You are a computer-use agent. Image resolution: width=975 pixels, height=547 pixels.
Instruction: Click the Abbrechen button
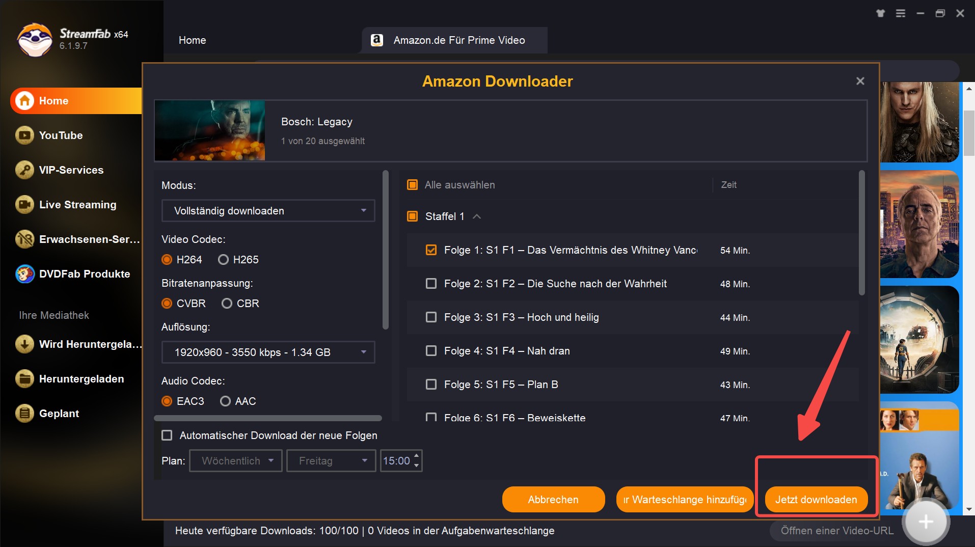click(553, 500)
